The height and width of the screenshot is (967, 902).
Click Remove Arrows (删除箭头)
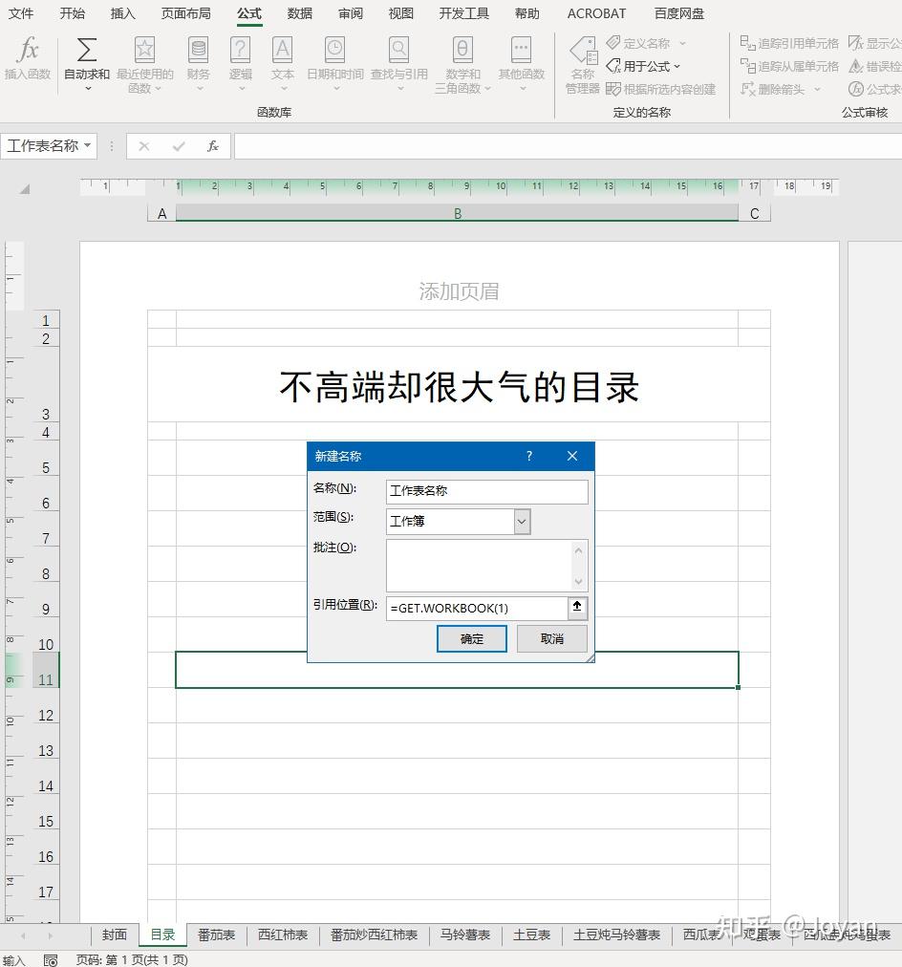tap(773, 89)
